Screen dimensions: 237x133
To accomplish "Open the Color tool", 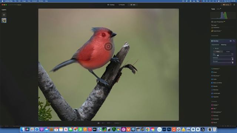I will (214, 79).
